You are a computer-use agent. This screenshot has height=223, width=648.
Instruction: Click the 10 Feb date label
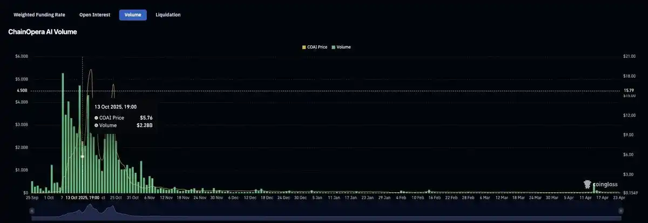[418, 198]
